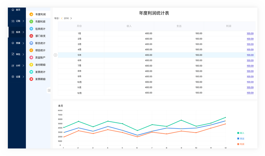Click the 3月 profit link 100.00
The height and width of the screenshot is (156, 265).
tap(250, 44)
